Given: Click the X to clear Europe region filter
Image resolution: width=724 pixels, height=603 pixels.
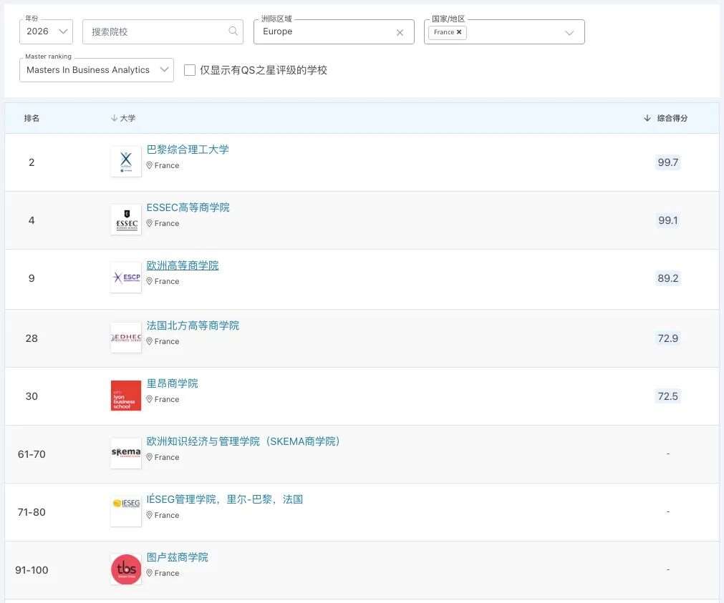Looking at the screenshot, I should [x=400, y=31].
